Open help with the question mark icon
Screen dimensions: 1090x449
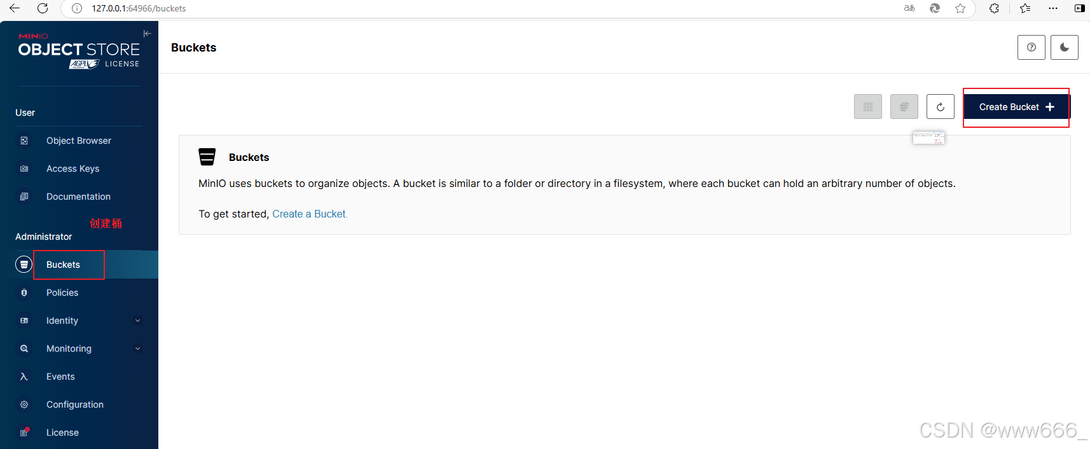point(1031,47)
